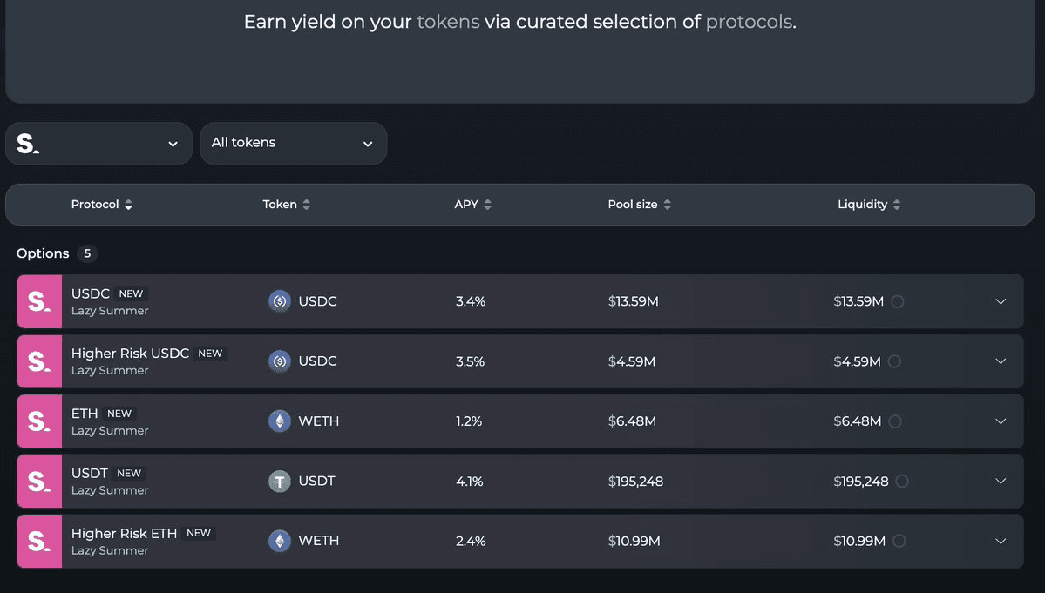Expand the Higher Risk USDC row
The image size is (1045, 593).
tap(1001, 361)
